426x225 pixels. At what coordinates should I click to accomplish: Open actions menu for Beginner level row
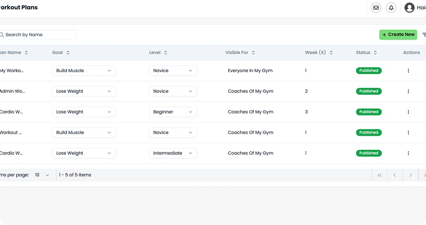[408, 112]
